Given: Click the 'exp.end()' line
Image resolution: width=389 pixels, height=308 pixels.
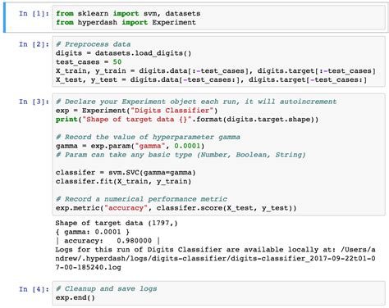Looking at the screenshot, I should click(76, 297).
